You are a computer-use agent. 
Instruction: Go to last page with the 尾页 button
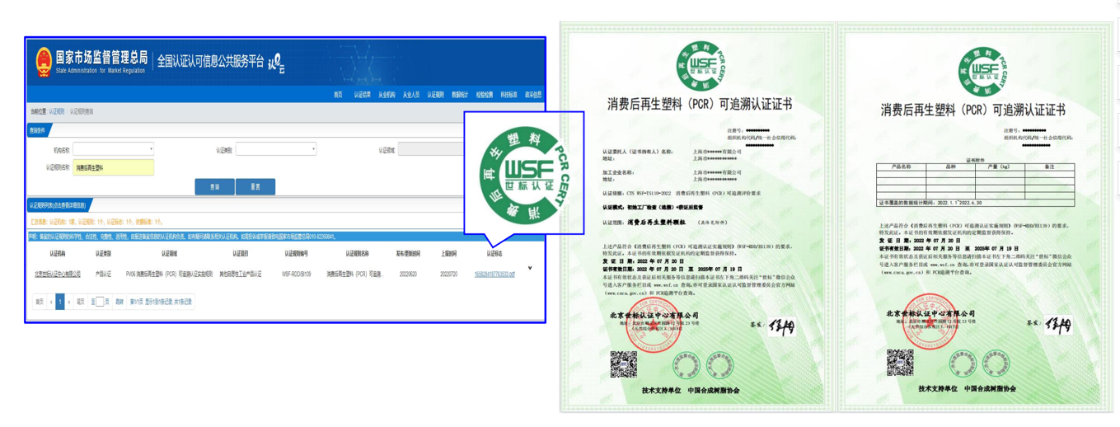(80, 302)
